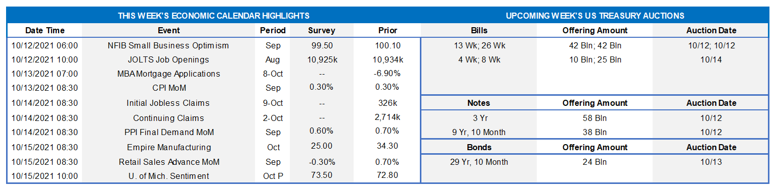Click the CPI MoM event cell
777x191 pixels.
point(168,87)
